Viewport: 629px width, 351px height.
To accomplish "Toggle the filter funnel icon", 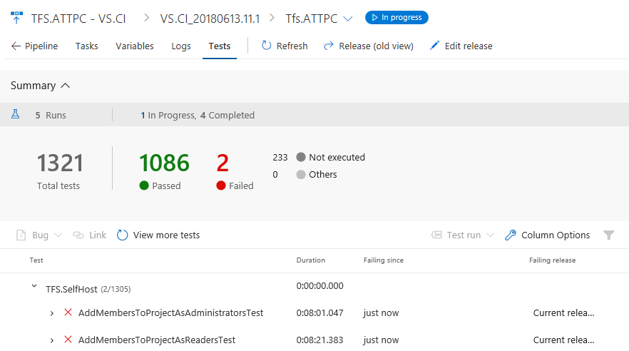I will click(608, 235).
